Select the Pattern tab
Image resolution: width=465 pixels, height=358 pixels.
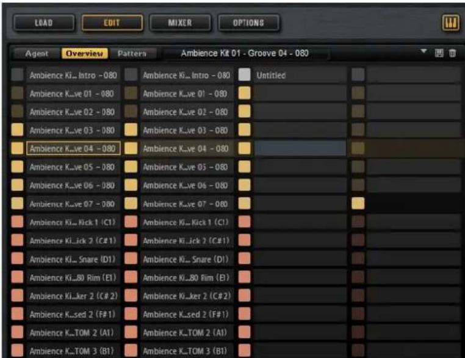pyautogui.click(x=132, y=54)
